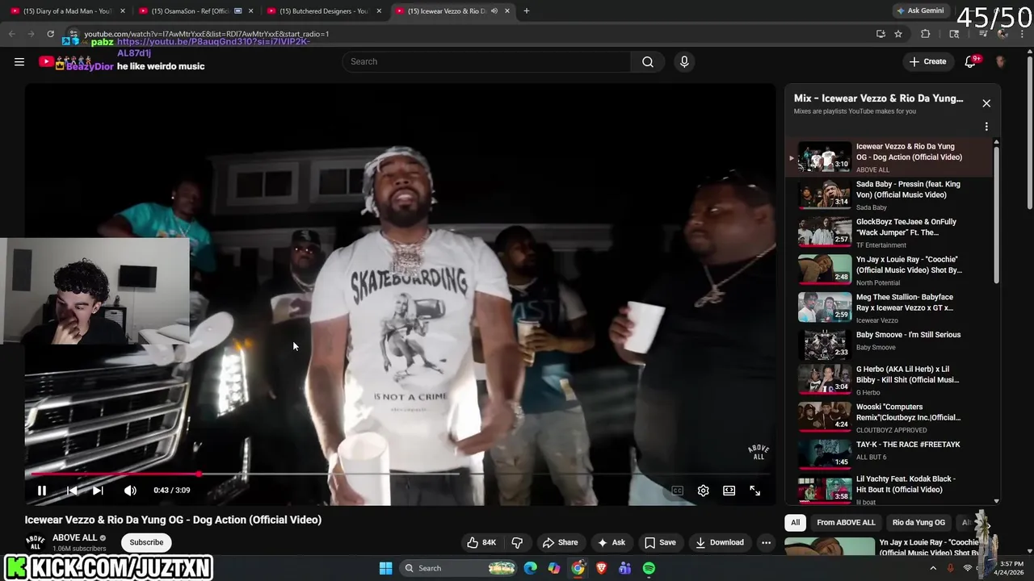Open Chrome extensions puzzle icon
The height and width of the screenshot is (581, 1034).
coord(926,34)
